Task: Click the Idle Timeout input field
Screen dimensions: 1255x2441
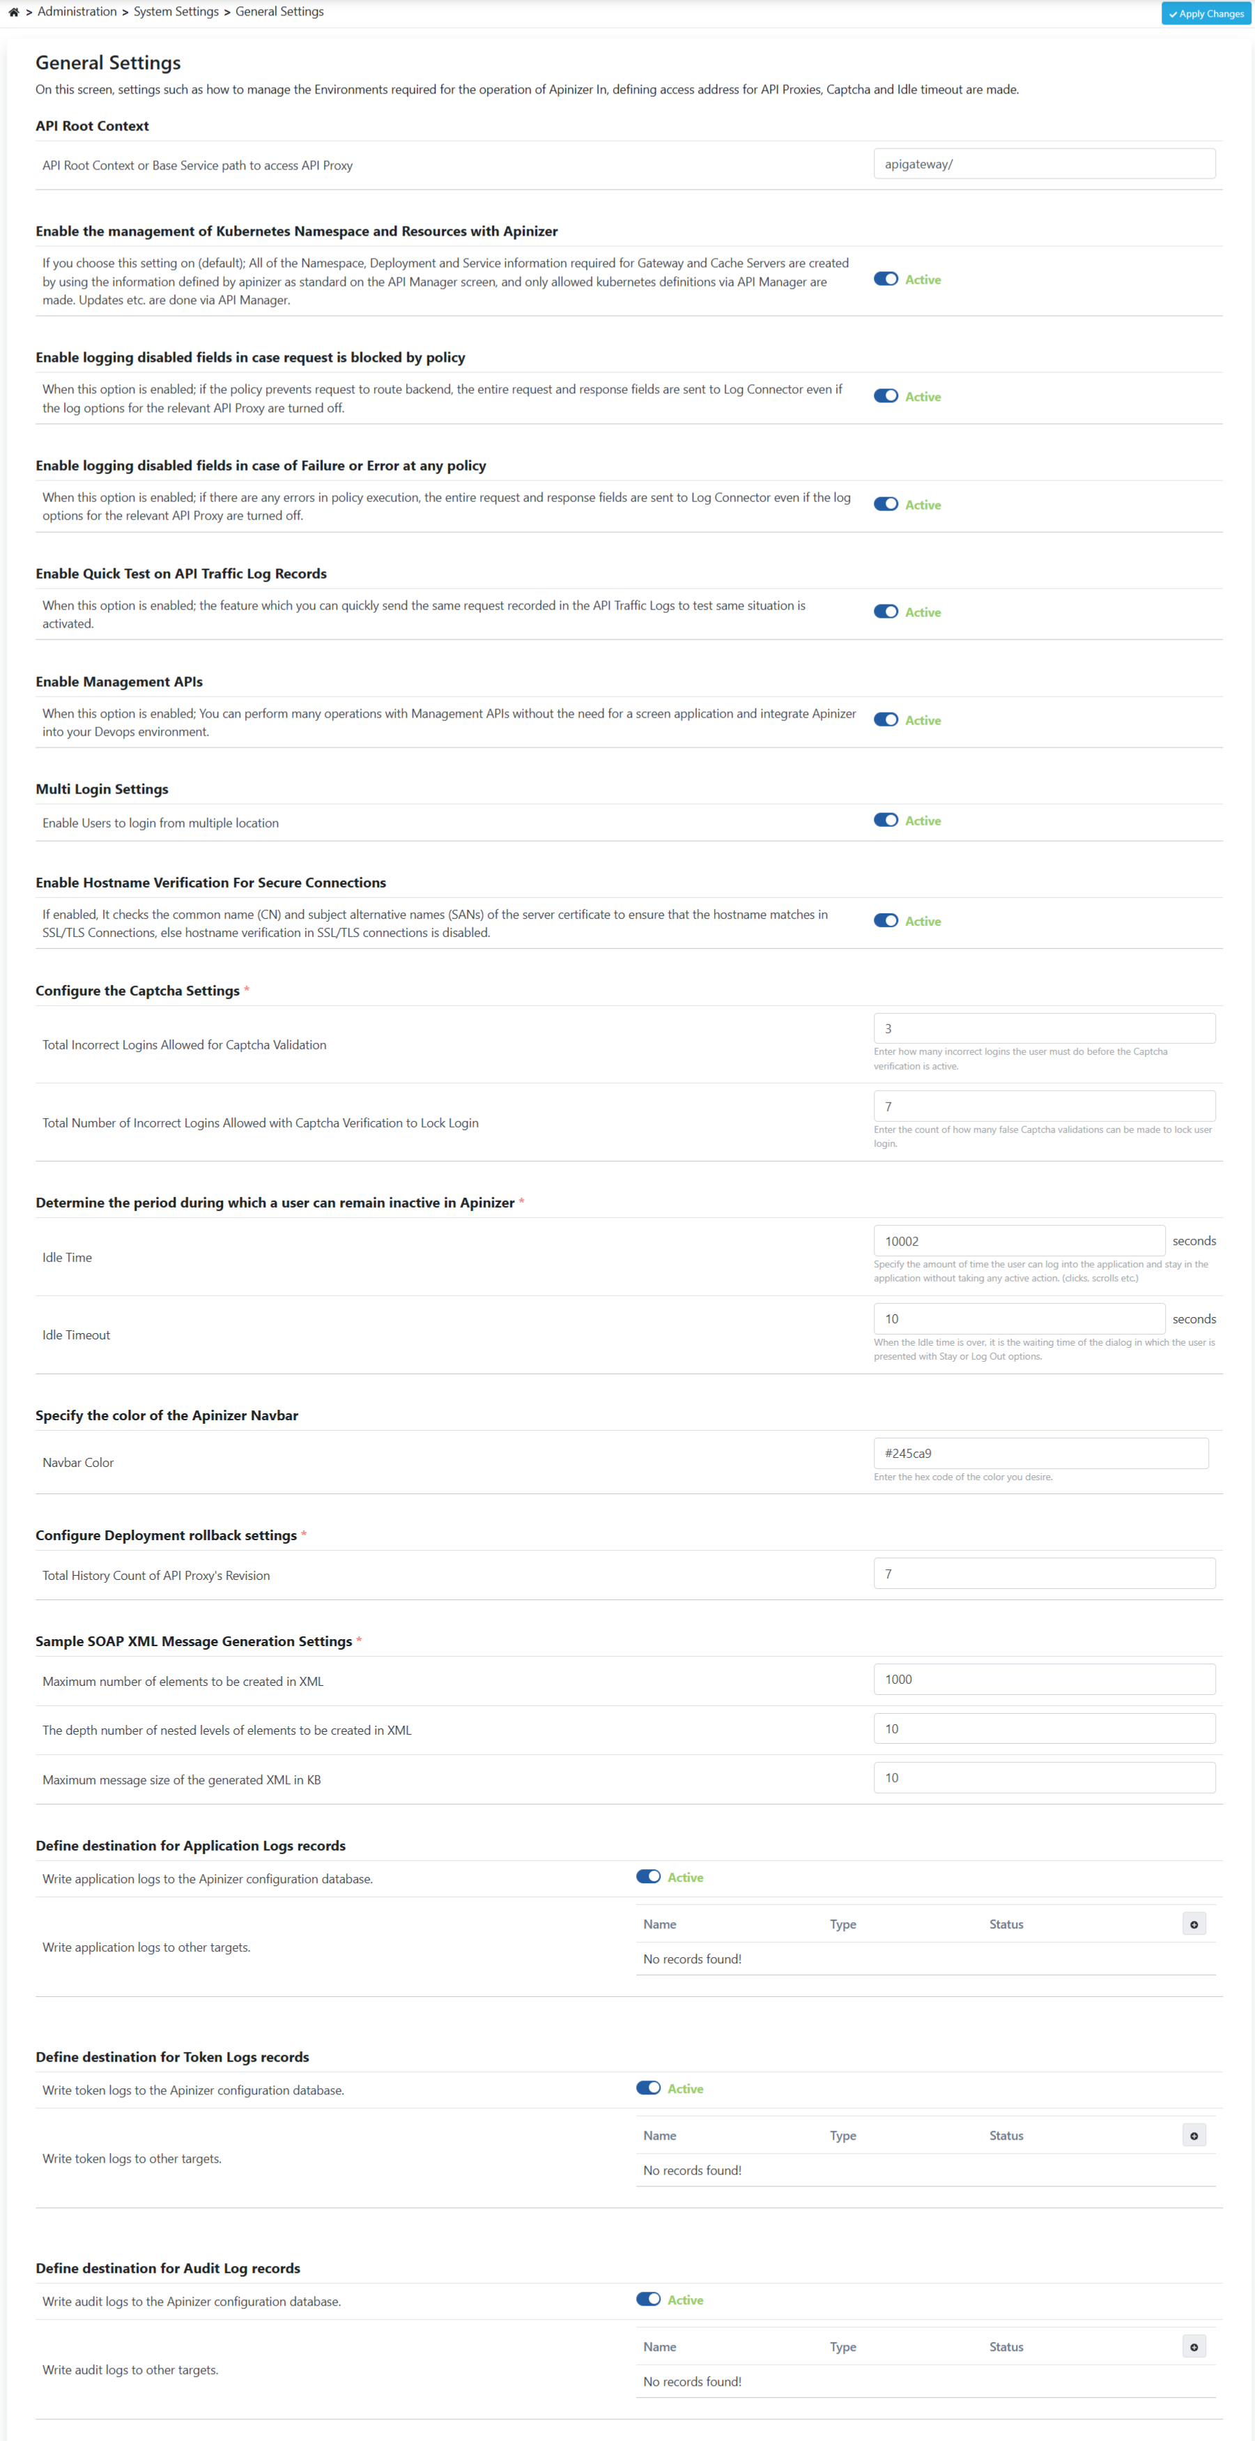Action: 1018,1319
